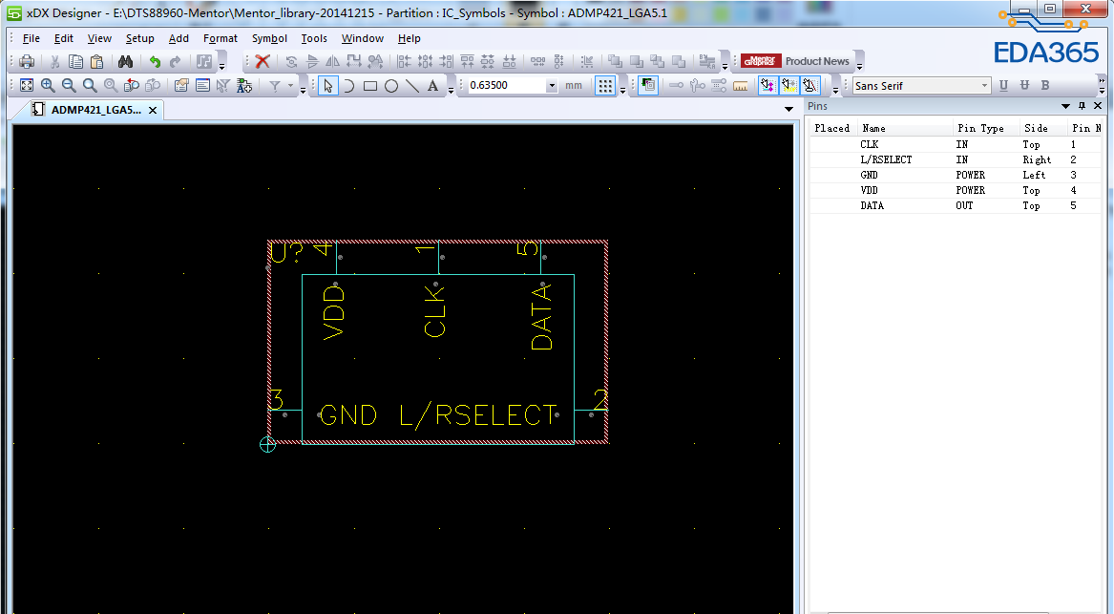Click the Mirror flip icon
This screenshot has width=1114, height=614.
coord(332,62)
